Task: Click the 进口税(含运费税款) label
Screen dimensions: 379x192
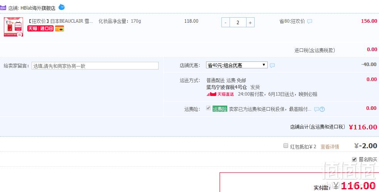Action: click(314, 50)
